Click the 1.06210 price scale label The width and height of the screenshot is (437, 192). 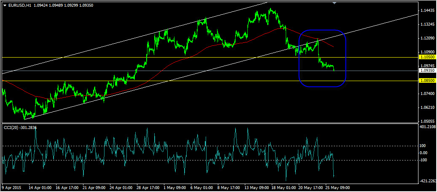[428, 108]
